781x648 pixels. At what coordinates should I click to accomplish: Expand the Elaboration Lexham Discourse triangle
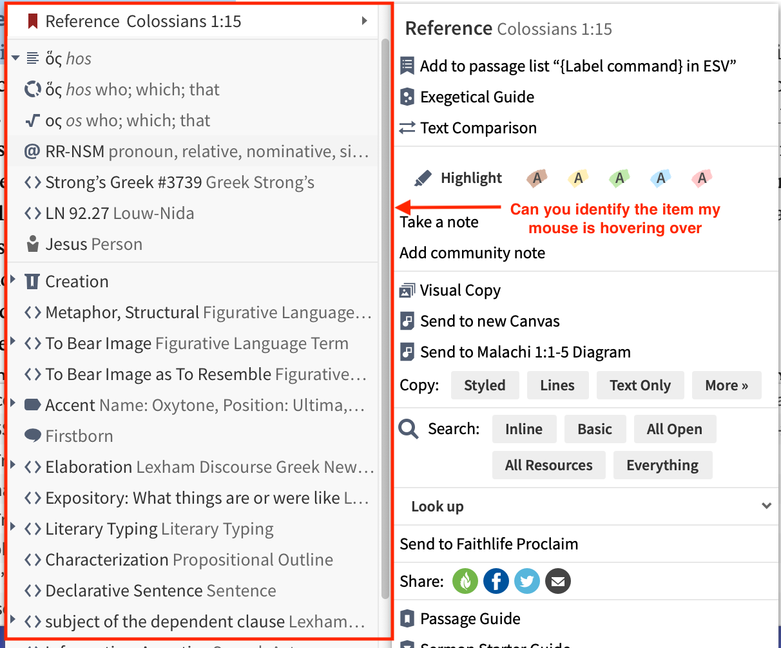point(12,465)
